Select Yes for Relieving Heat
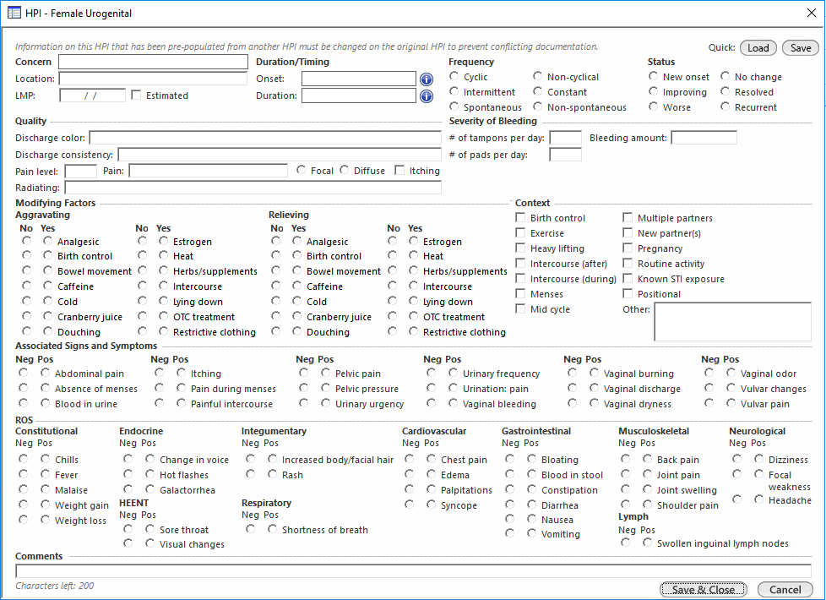 click(414, 255)
